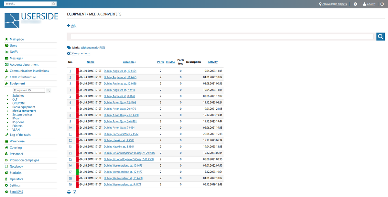Open Group actions
The width and height of the screenshot is (388, 197).
point(81,53)
